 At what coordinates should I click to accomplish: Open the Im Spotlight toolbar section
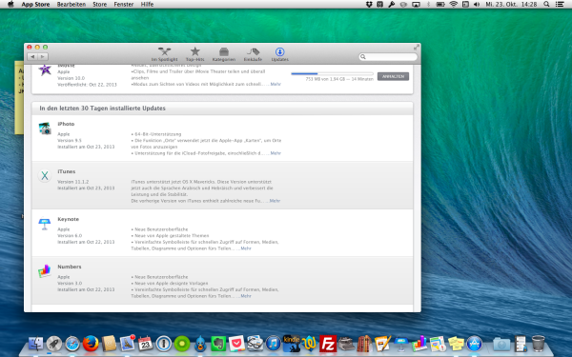coord(164,54)
